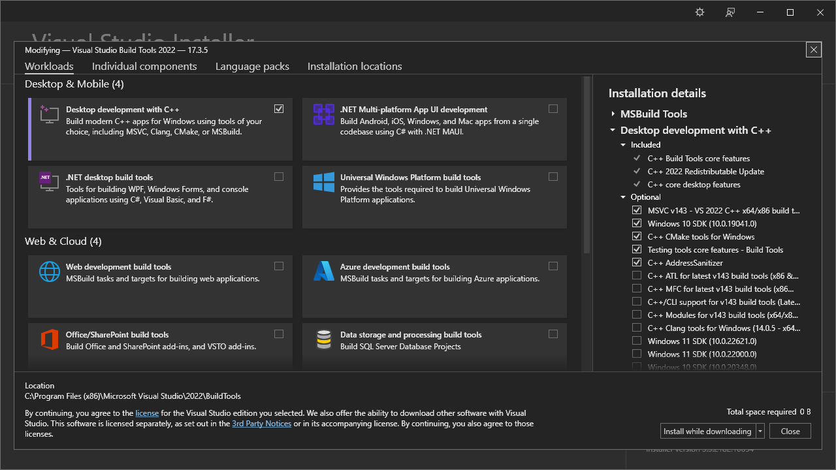
Task: Click the C++ core desktop features item
Action: pos(694,185)
